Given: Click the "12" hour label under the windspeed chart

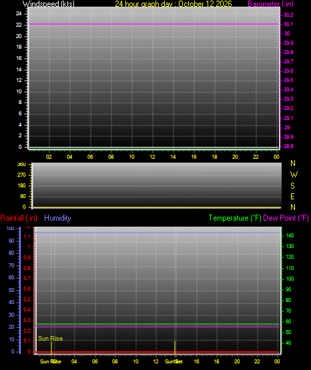Looking at the screenshot, I should 152,157.
